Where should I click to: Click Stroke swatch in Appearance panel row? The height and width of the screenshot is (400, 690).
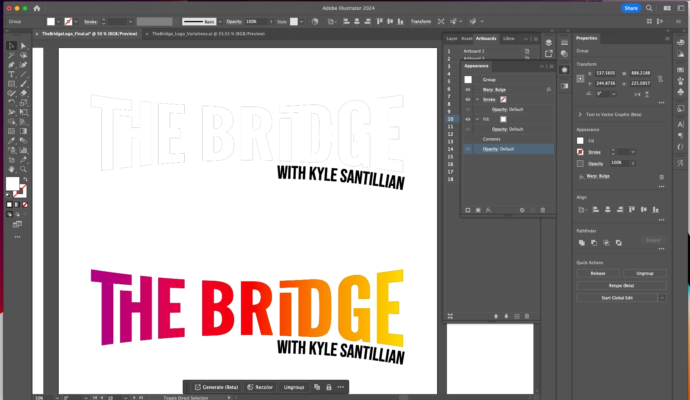click(x=503, y=100)
